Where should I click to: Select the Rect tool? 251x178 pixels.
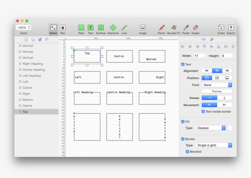[81, 27]
